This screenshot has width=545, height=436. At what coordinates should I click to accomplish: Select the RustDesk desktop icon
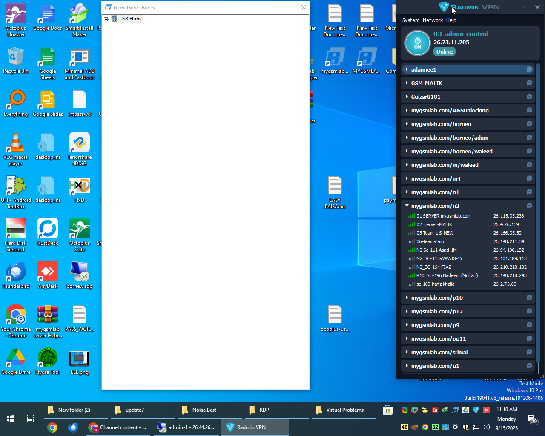click(x=48, y=232)
